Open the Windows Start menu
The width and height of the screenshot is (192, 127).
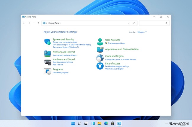pos(73,123)
